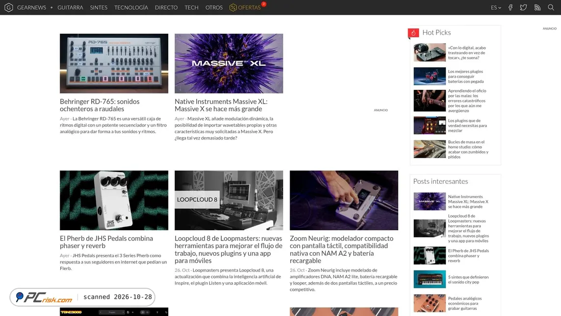Open 'Pedales analógicos económicos para grabar guitarras'

click(x=465, y=303)
